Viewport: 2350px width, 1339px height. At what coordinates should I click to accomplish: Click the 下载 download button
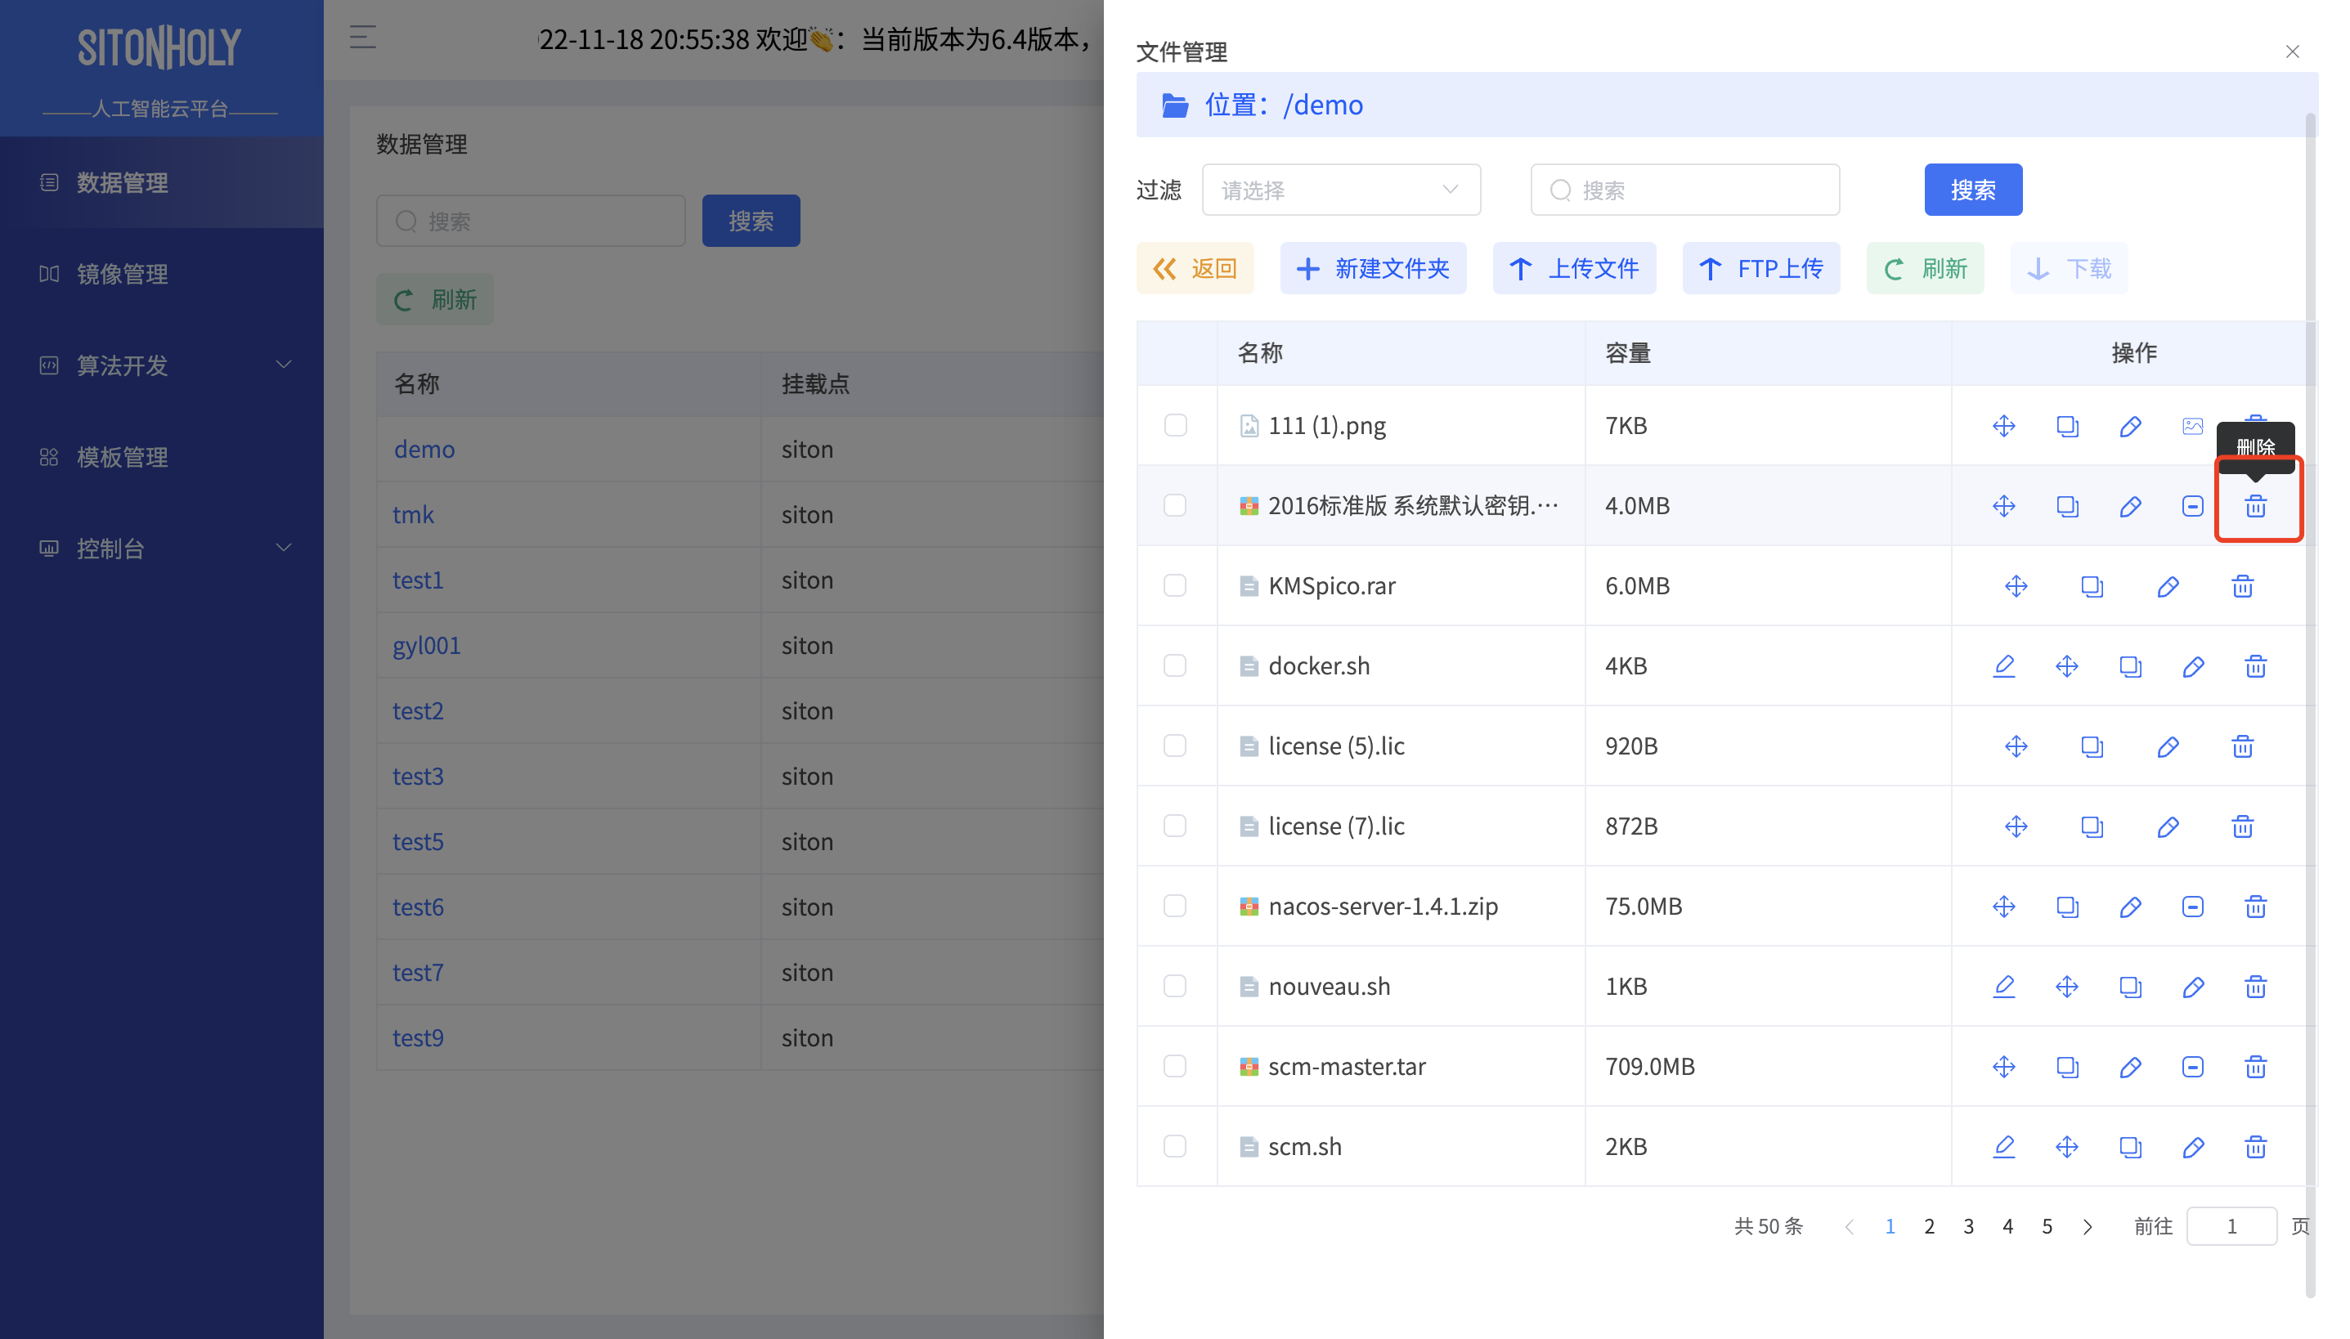point(2068,268)
